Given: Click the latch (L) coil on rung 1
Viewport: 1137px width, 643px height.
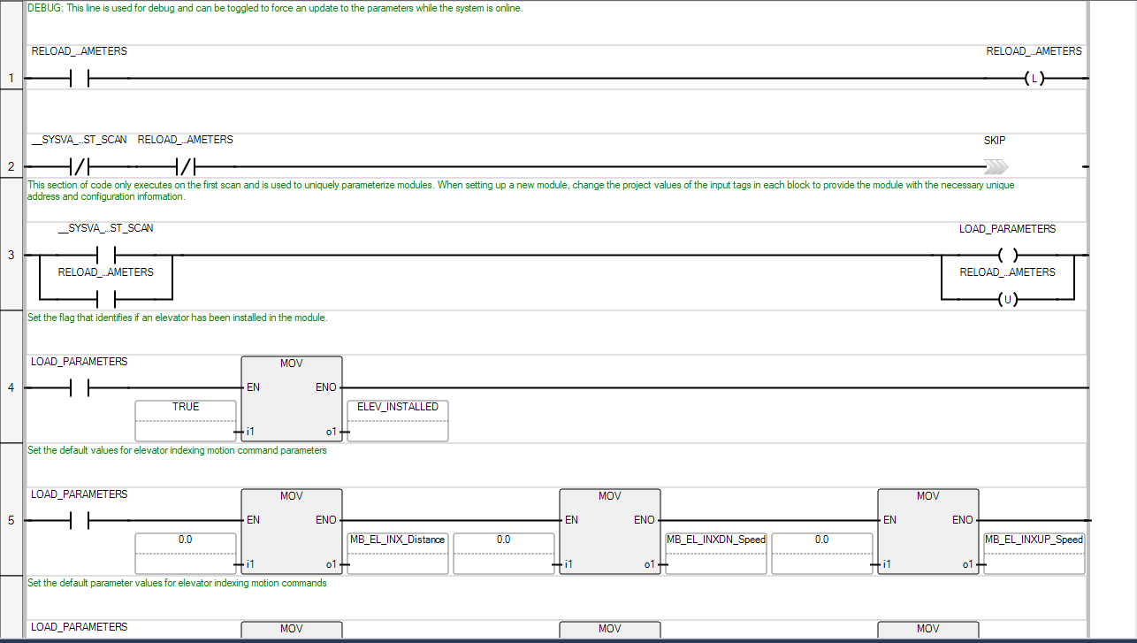Looking at the screenshot, I should click(x=1034, y=79).
